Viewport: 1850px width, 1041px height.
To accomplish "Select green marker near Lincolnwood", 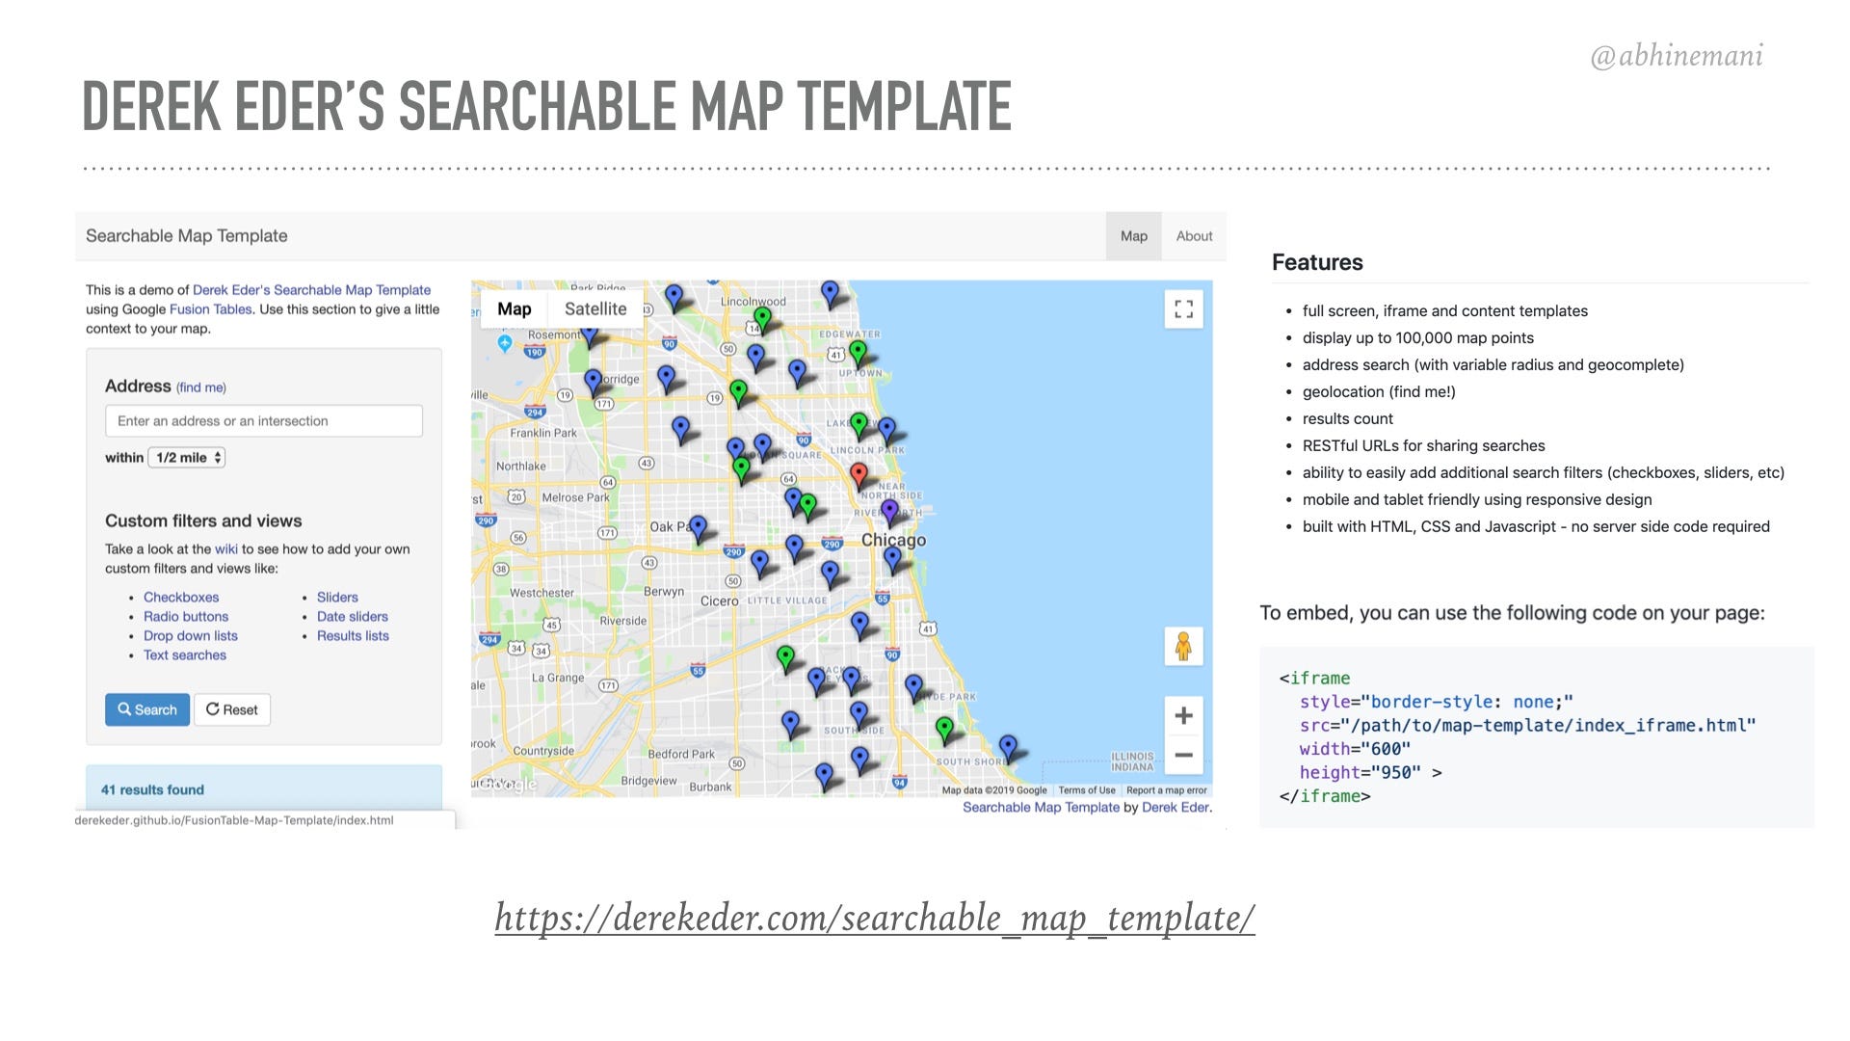I will pyautogui.click(x=762, y=319).
